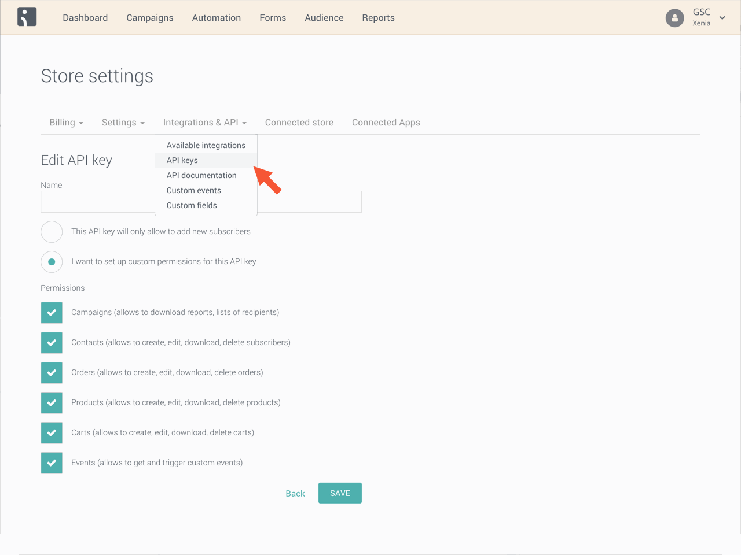Click the app logo icon

(27, 17)
